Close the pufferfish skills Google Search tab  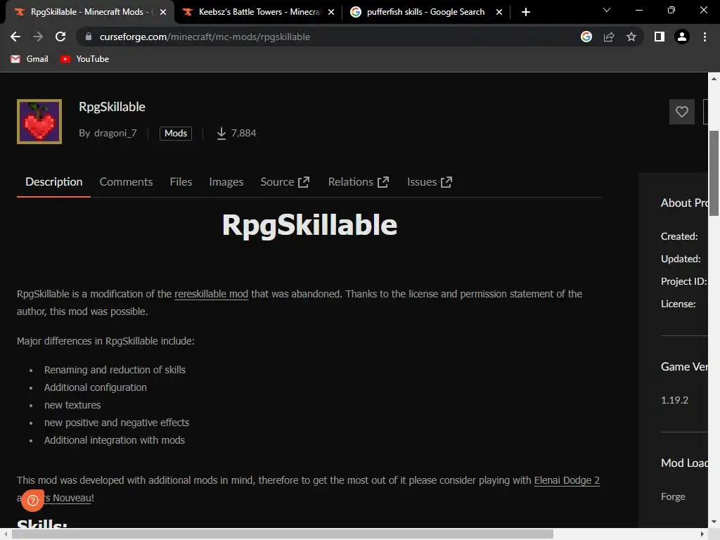(499, 12)
